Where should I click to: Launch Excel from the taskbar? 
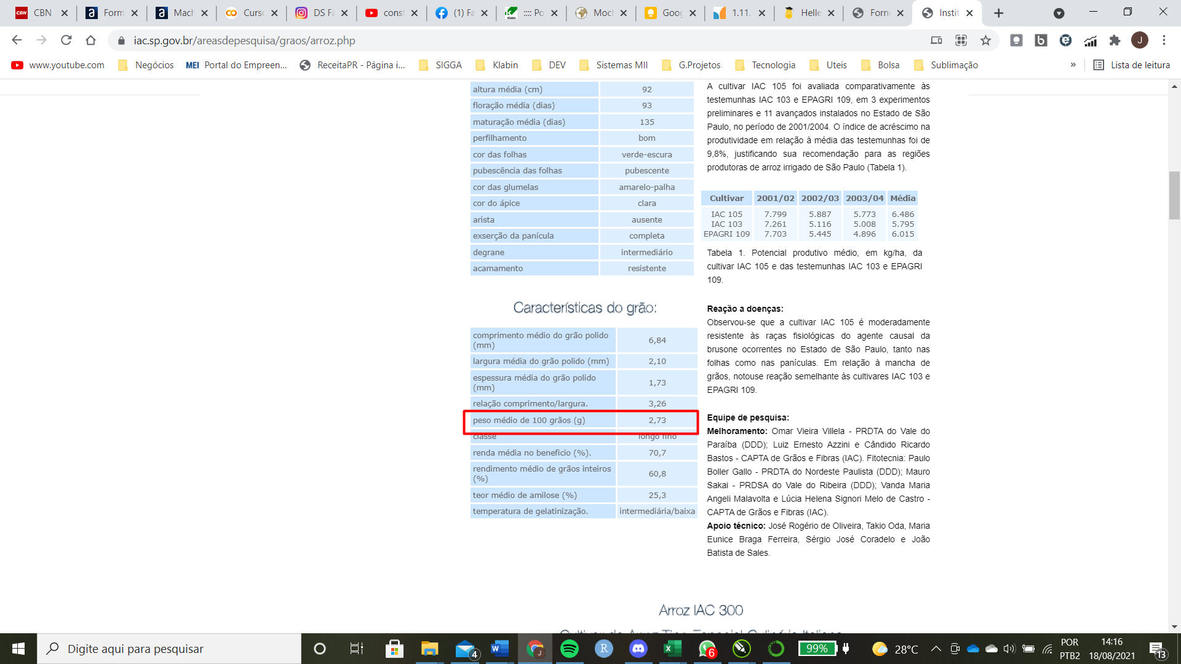(x=672, y=649)
